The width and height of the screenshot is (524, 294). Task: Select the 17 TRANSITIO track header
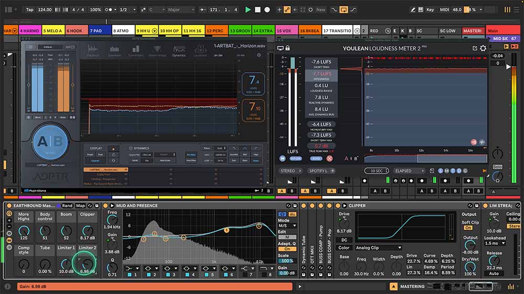(337, 31)
